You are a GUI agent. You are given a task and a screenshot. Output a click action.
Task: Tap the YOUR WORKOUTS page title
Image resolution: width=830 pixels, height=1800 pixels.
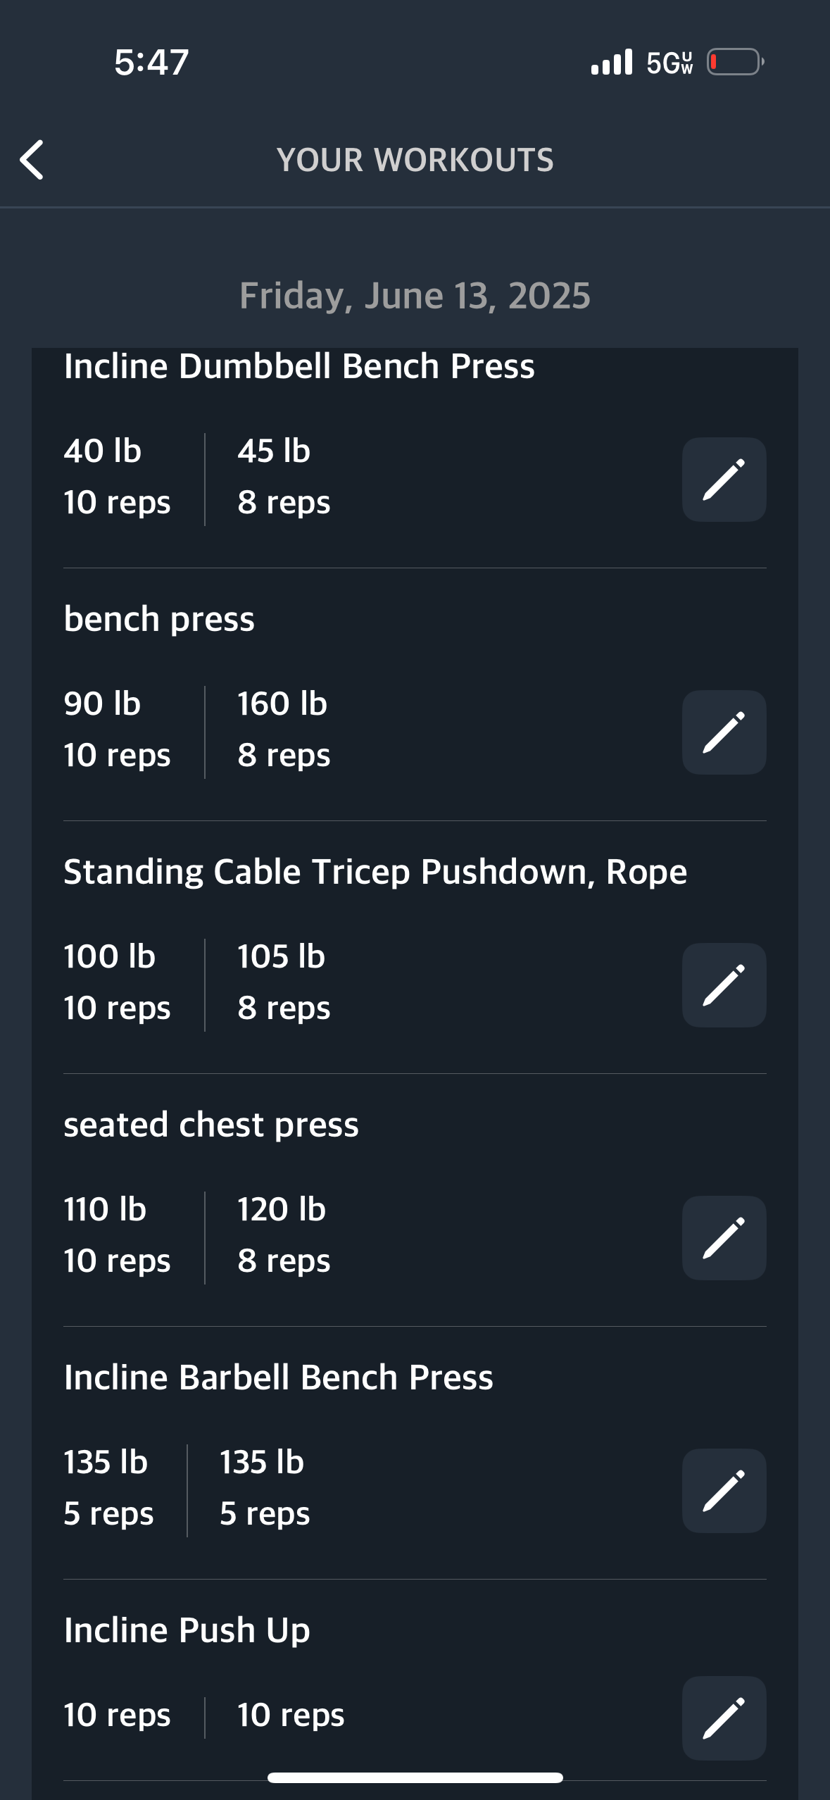[x=415, y=160]
